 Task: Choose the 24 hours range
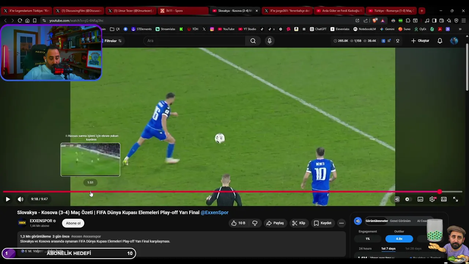click(x=365, y=249)
